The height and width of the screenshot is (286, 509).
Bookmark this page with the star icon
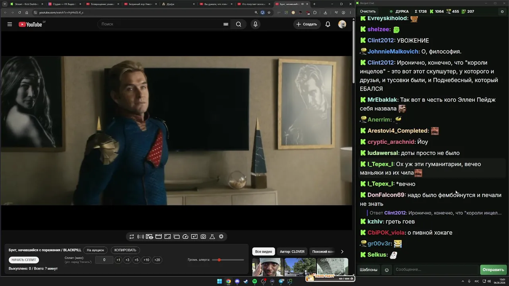click(x=269, y=12)
